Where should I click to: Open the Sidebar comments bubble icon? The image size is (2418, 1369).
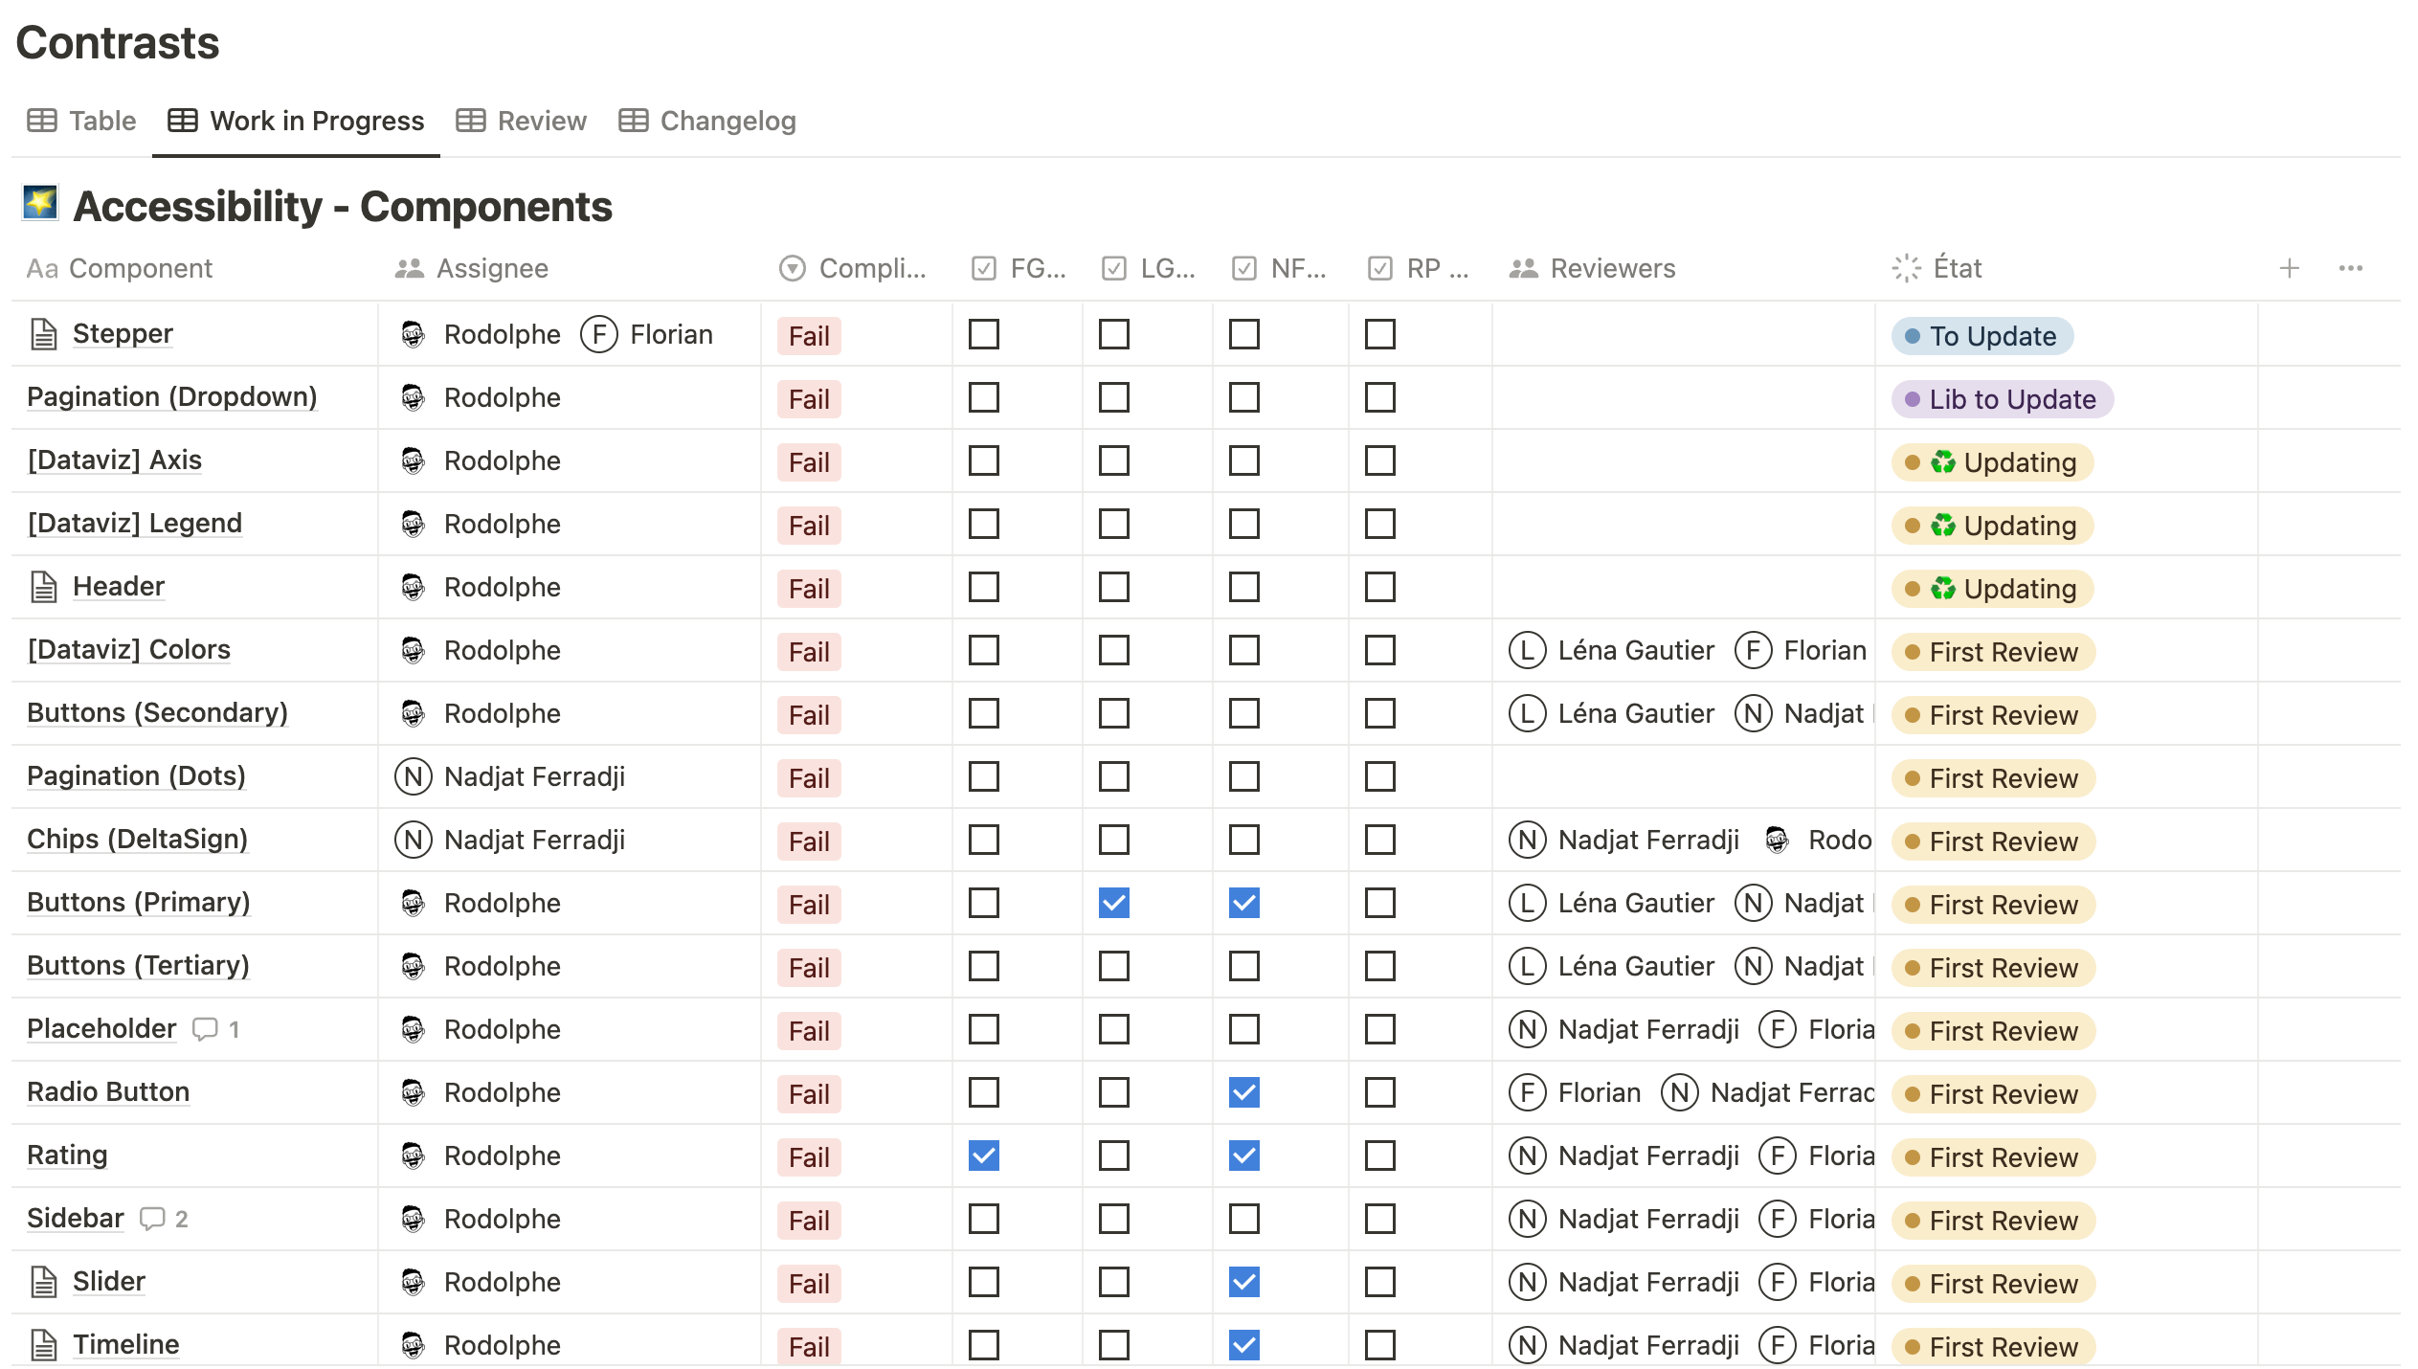point(152,1219)
